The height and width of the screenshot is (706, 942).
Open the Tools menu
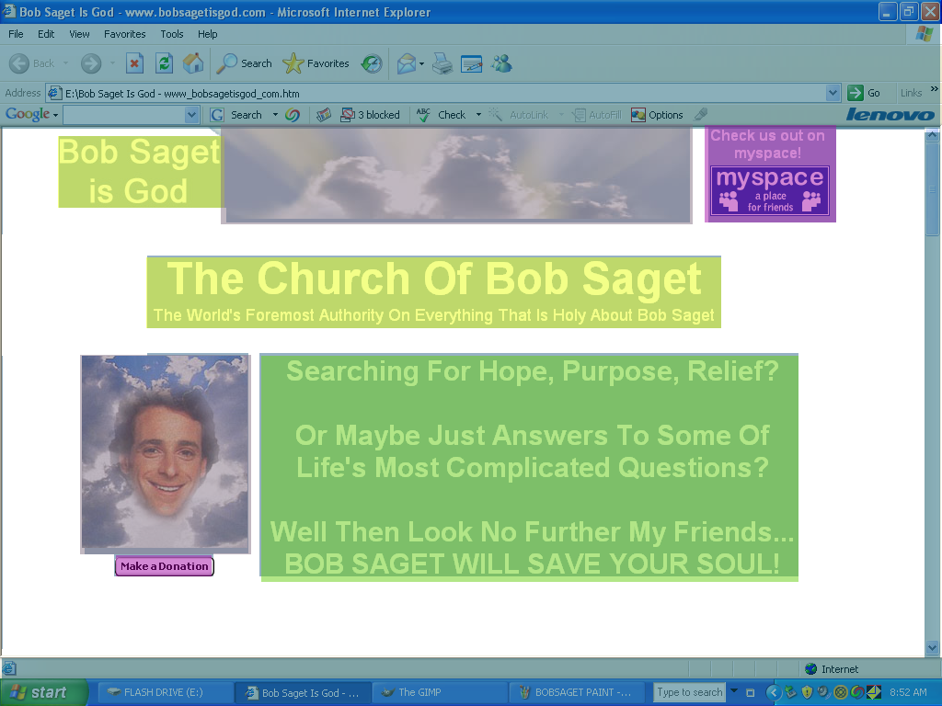coord(172,34)
